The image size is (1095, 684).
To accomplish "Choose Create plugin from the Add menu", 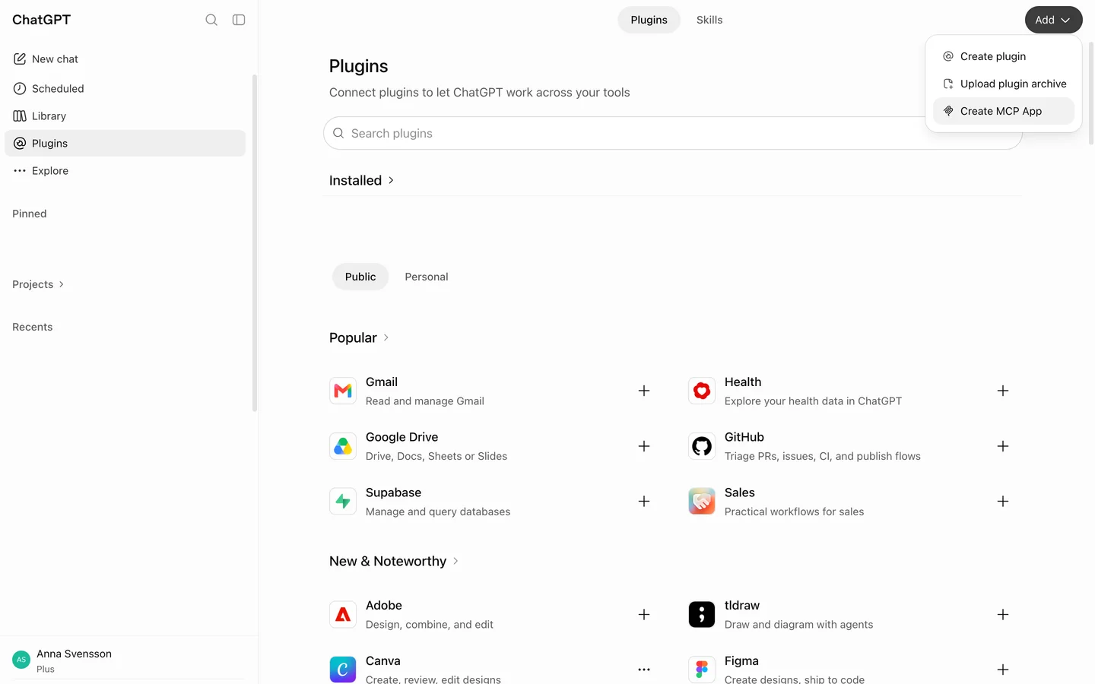I will click(1004, 56).
